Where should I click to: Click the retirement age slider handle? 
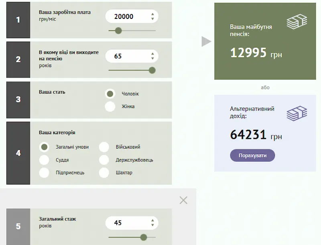[152, 70]
